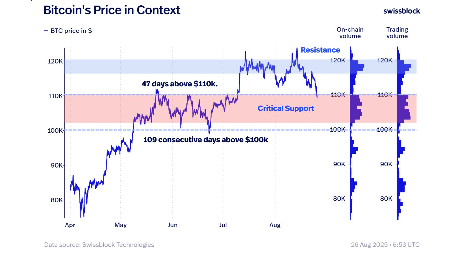
Task: Click the Apr tick on the time axis
Action: [70, 225]
